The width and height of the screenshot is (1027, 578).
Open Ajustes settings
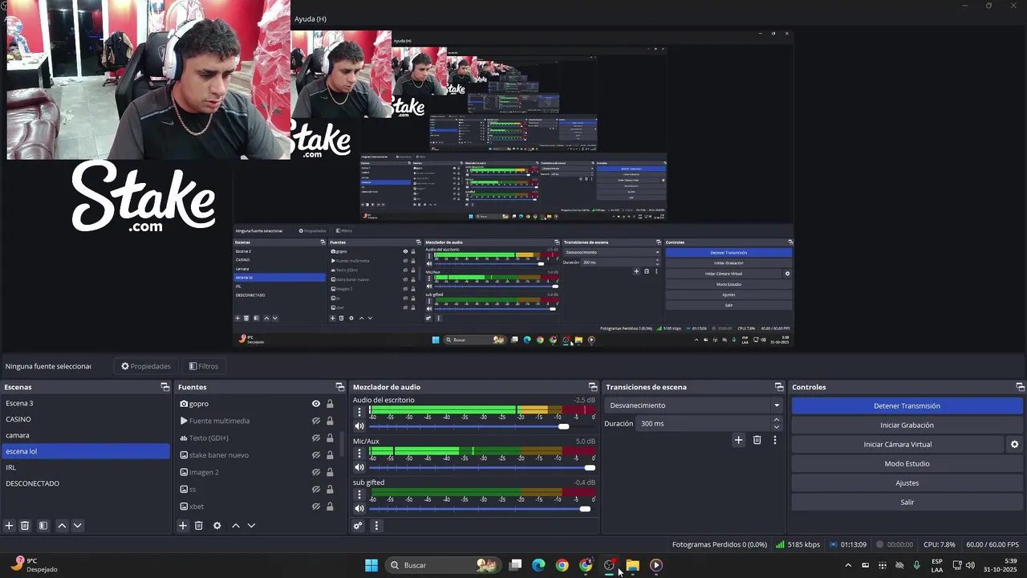tap(907, 483)
